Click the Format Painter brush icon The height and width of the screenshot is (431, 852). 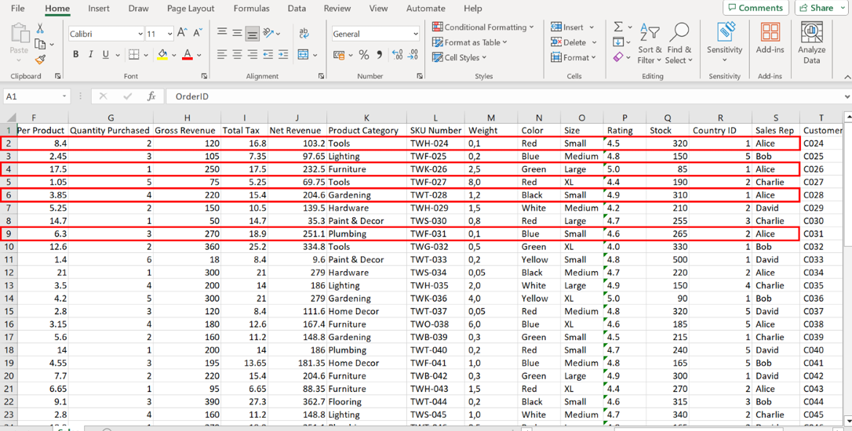[40, 60]
